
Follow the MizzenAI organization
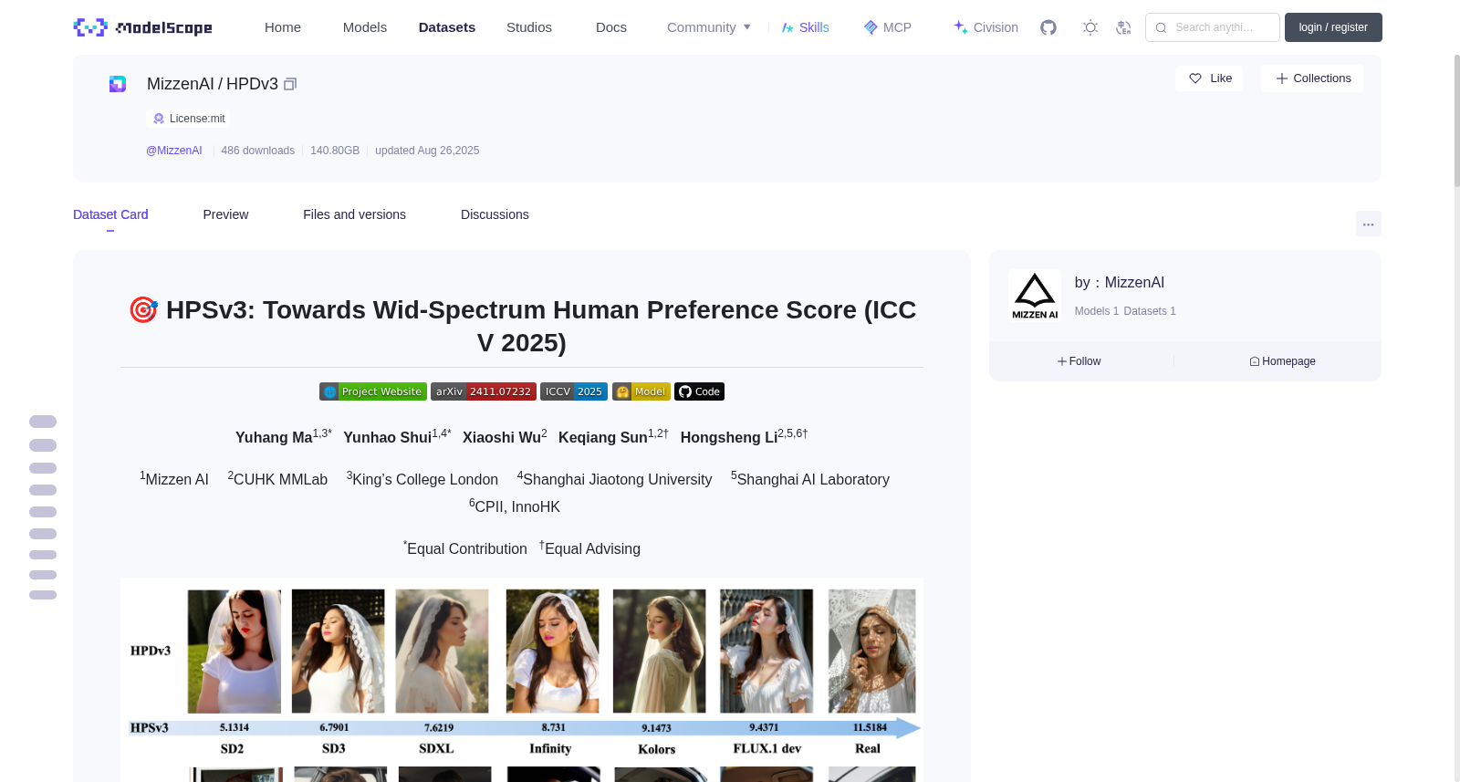tap(1079, 361)
